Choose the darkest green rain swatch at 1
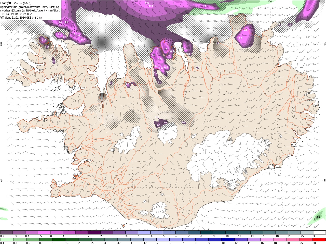326x245 pixels. click(x=59, y=240)
